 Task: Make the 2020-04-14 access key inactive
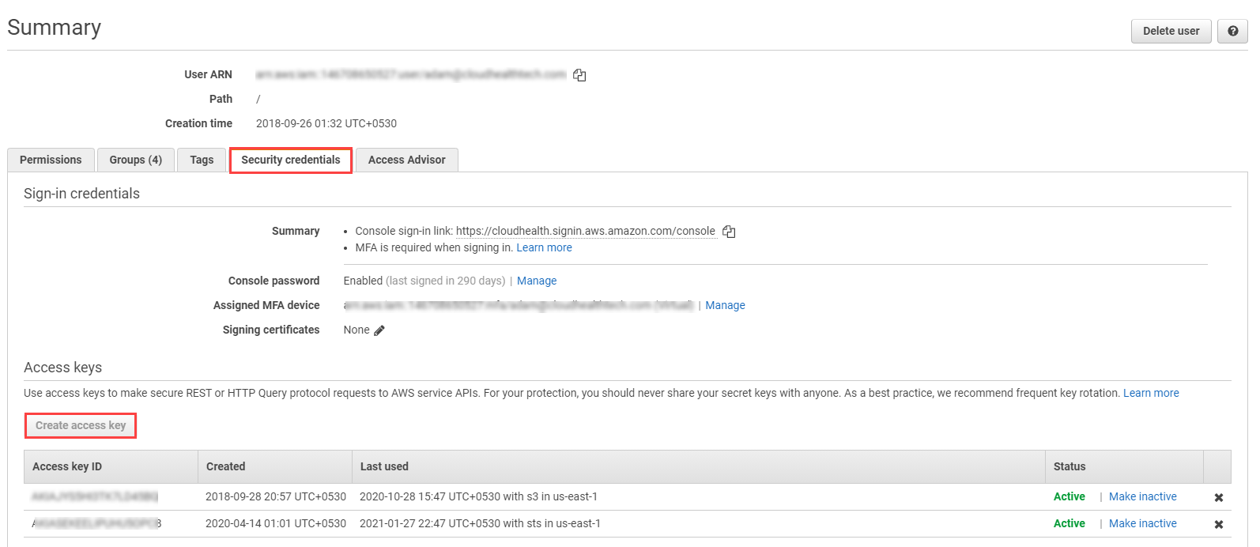pyautogui.click(x=1142, y=523)
